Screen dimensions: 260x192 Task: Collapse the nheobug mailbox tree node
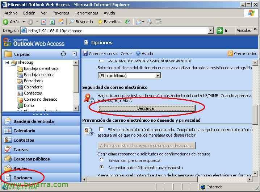click(7, 63)
